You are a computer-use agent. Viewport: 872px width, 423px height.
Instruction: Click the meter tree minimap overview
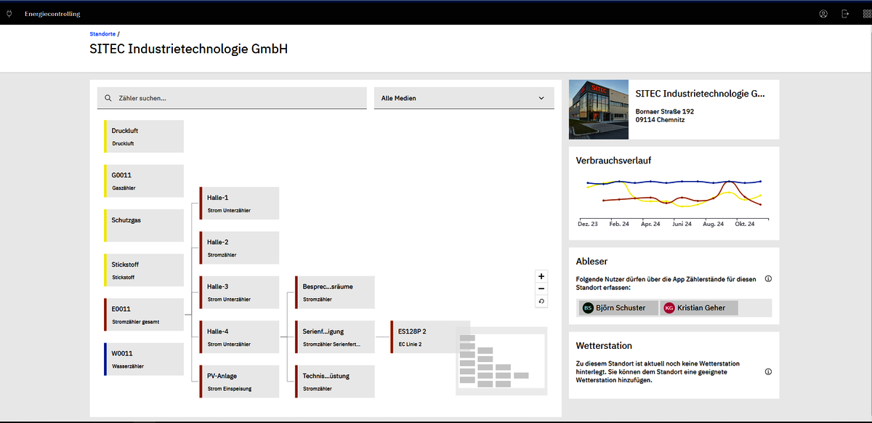(501, 361)
